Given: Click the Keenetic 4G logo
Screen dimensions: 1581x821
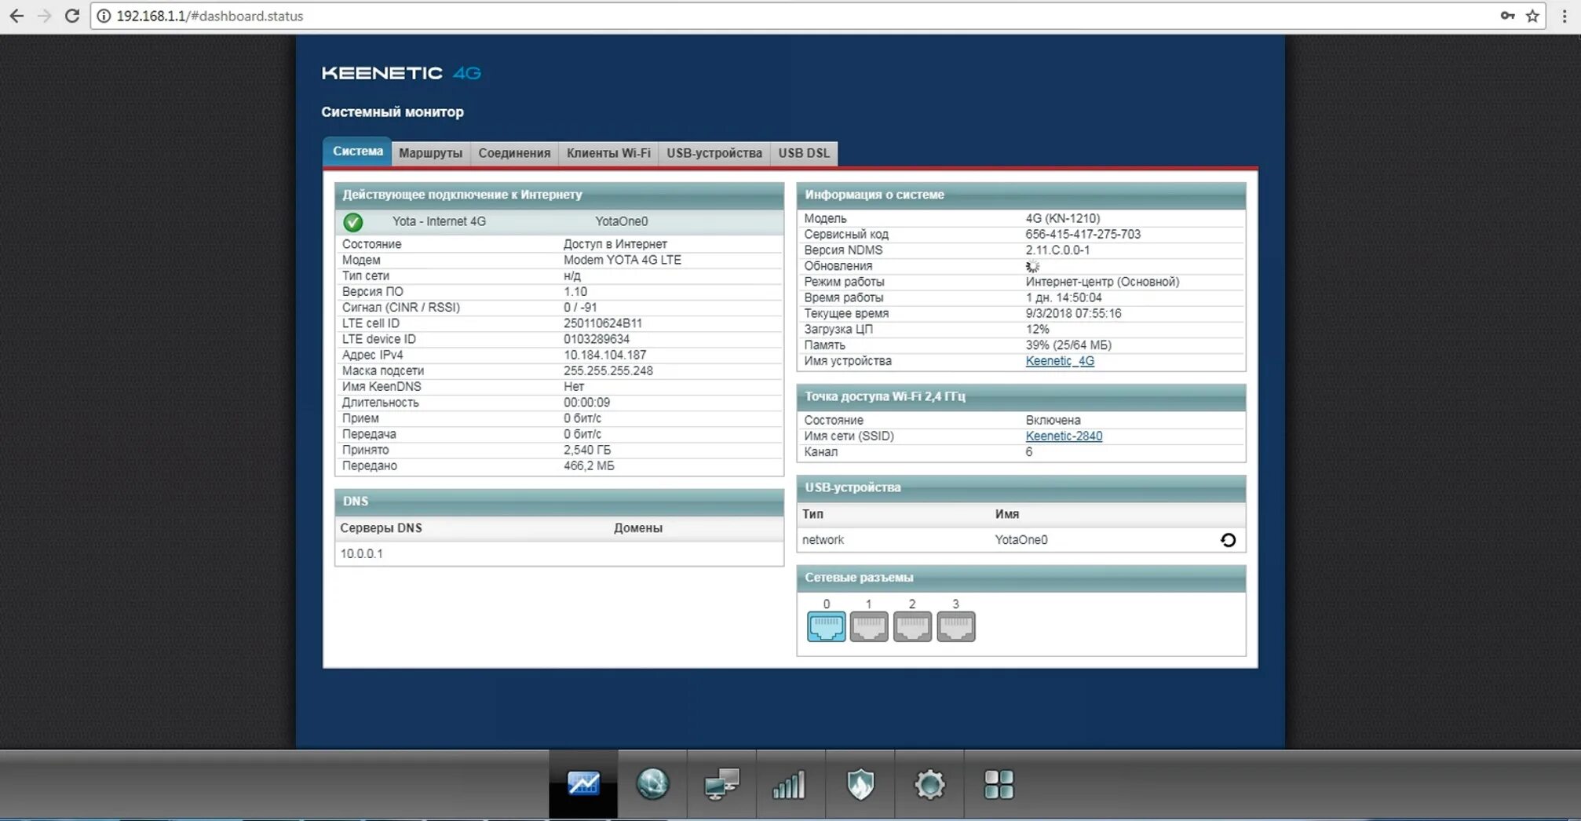Looking at the screenshot, I should pos(401,73).
